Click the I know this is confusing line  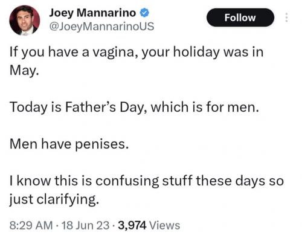click(x=147, y=181)
